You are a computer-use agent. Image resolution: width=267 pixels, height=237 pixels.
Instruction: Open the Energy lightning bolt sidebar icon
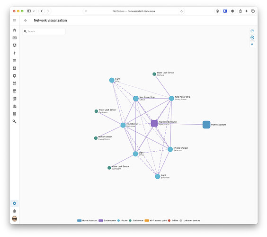(15, 53)
